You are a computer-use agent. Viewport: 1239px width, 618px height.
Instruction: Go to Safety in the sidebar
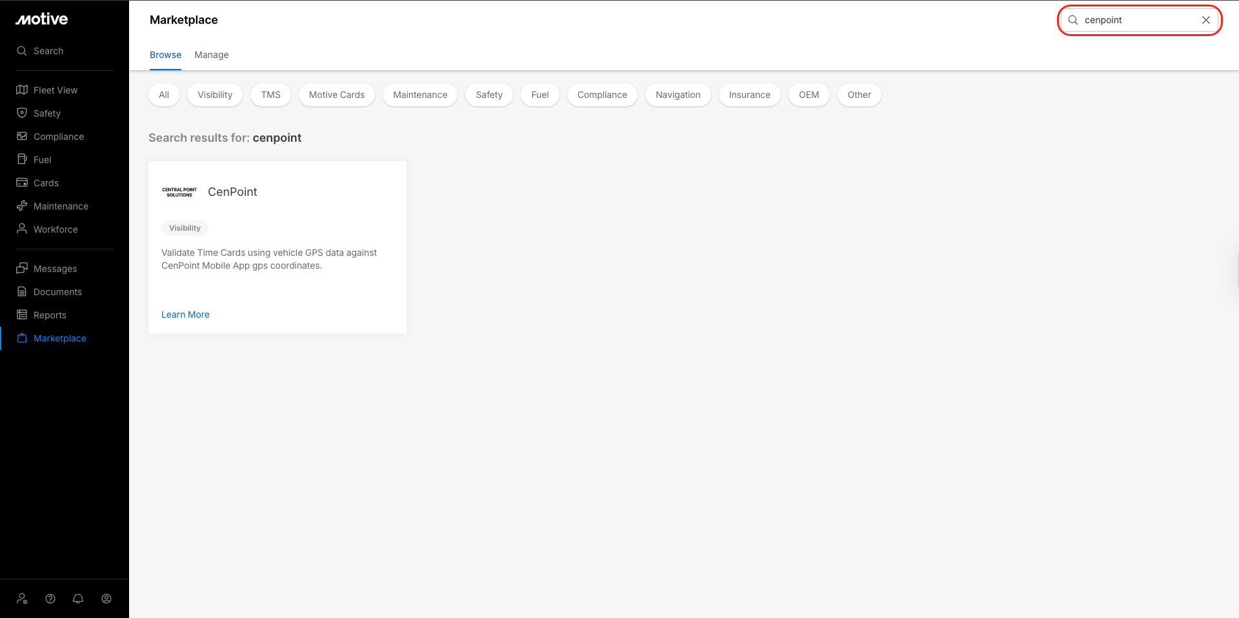tap(47, 113)
